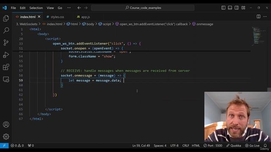Go back with the left arrow
Image resolution: width=271 pixels, height=152 pixels.
[79, 8]
